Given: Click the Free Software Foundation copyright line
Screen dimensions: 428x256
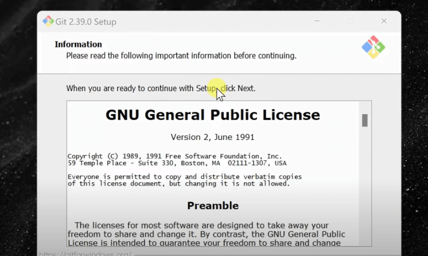Looking at the screenshot, I should [x=174, y=156].
